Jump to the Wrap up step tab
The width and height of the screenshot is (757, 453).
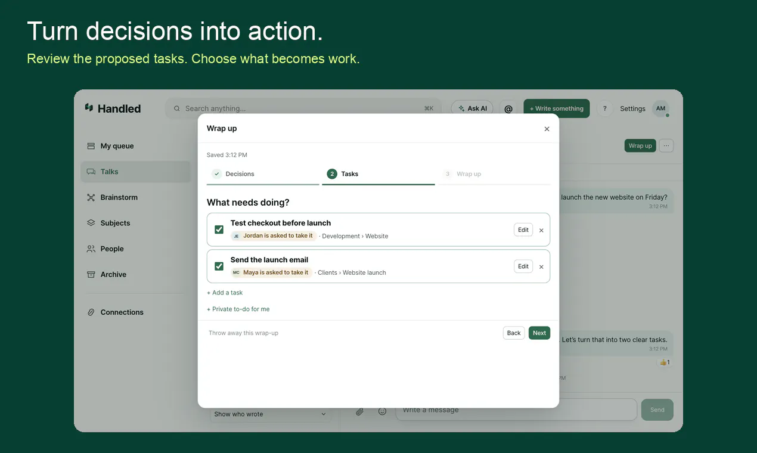(494, 174)
